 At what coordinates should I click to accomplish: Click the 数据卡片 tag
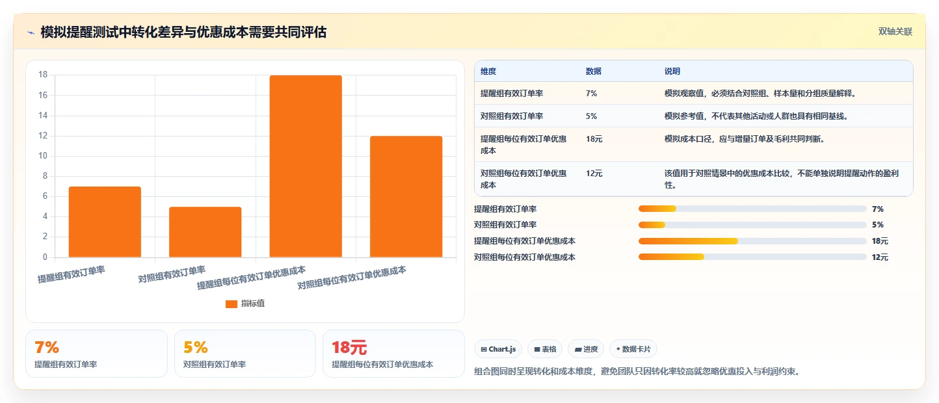click(x=633, y=349)
